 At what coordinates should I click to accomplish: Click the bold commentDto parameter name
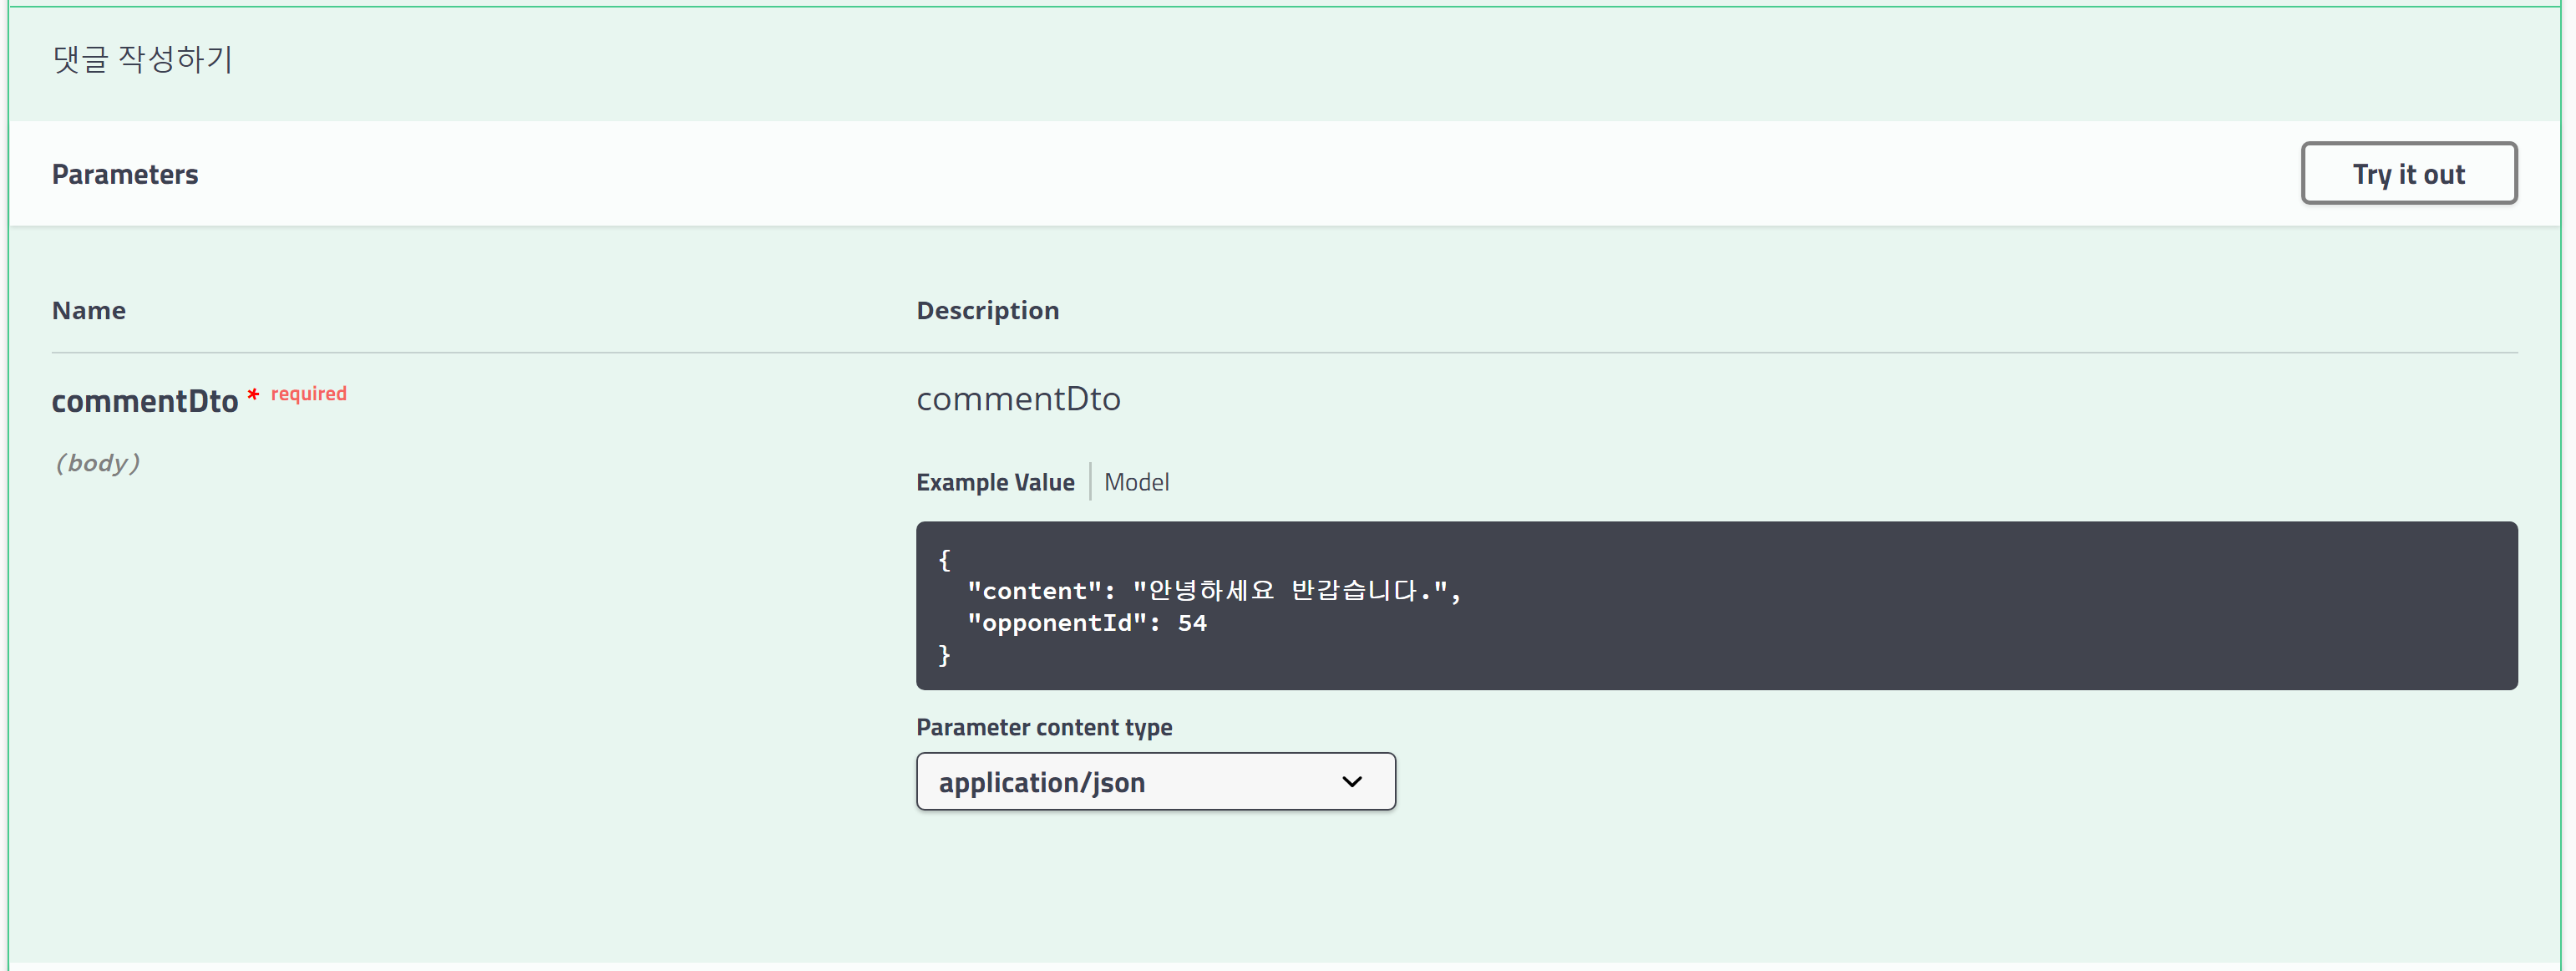pyautogui.click(x=144, y=401)
